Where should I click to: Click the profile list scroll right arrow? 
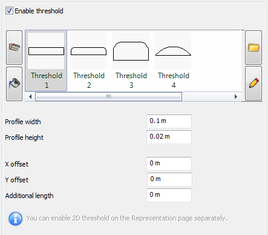[x=236, y=97]
